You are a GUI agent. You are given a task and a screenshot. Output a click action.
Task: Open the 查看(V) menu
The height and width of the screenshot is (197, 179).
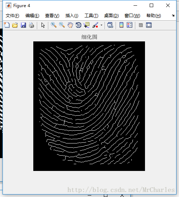coord(52,16)
